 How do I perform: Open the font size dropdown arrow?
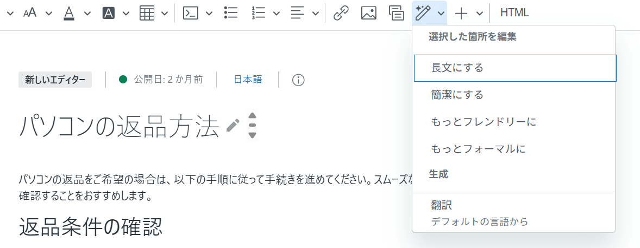49,13
